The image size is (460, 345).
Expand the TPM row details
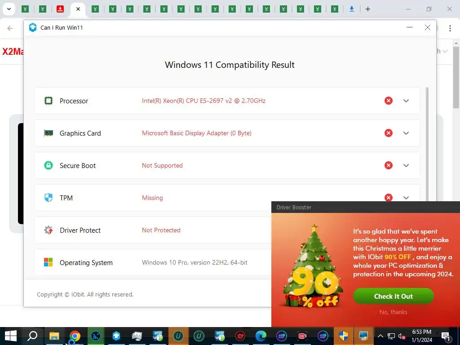[x=406, y=198]
